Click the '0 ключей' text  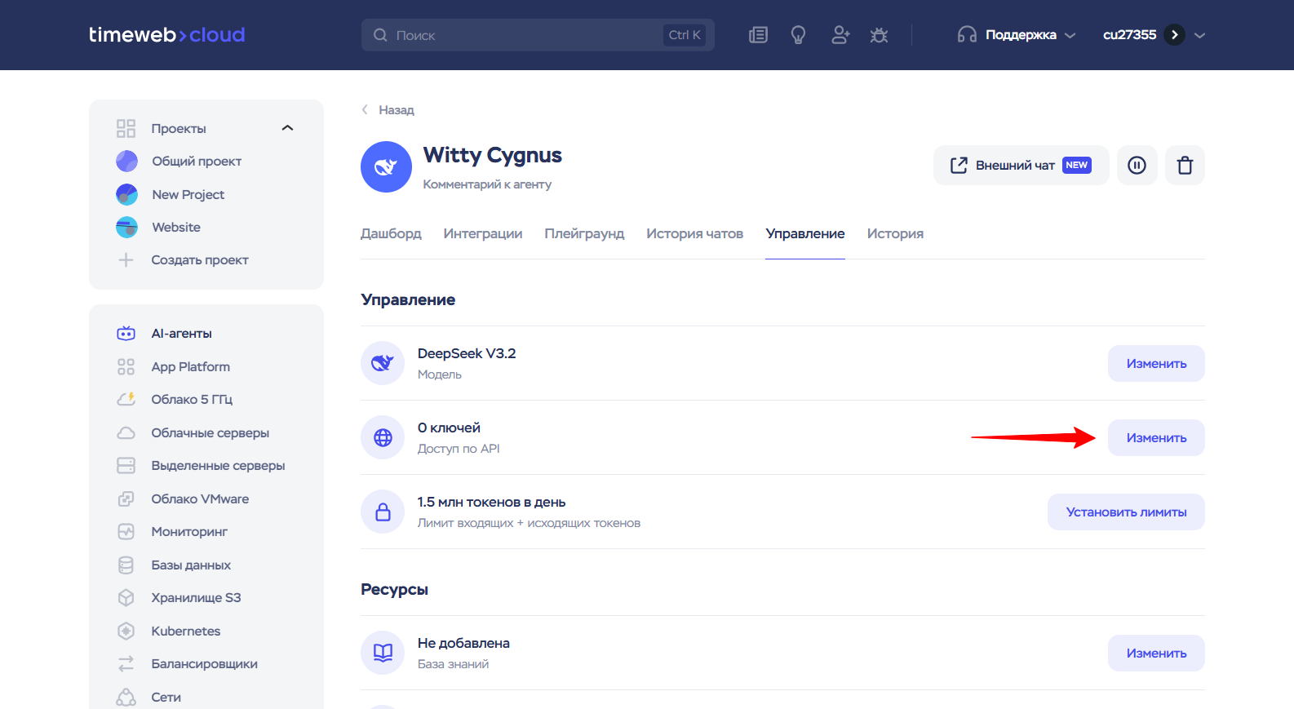pos(449,428)
